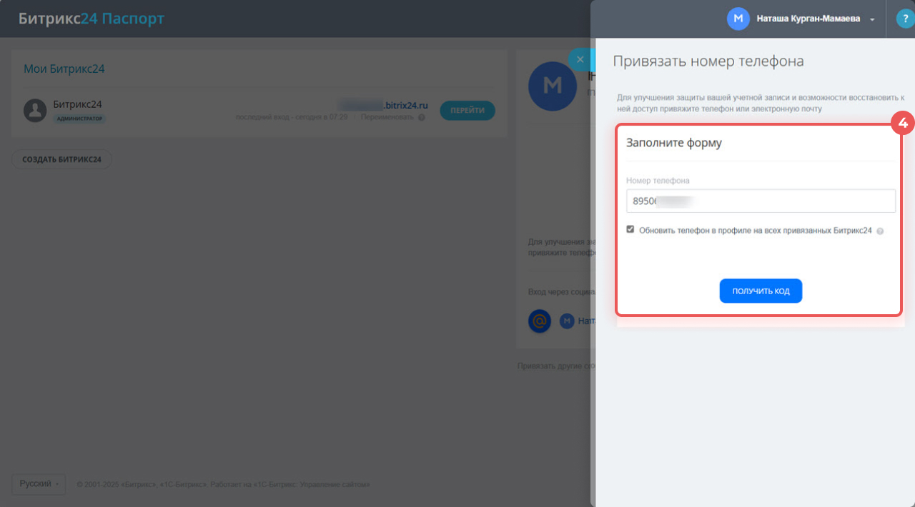Click the large M profile avatar
The image size is (915, 507).
[553, 86]
